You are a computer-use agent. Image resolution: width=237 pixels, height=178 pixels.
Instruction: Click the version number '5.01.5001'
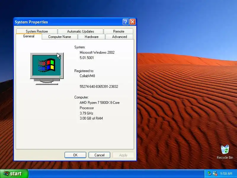tap(87, 58)
